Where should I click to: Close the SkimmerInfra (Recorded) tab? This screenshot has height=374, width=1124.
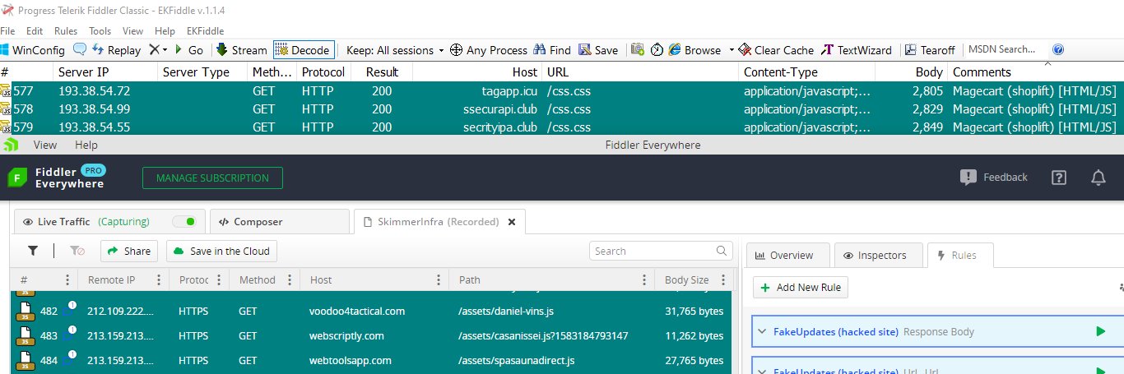[x=511, y=222]
